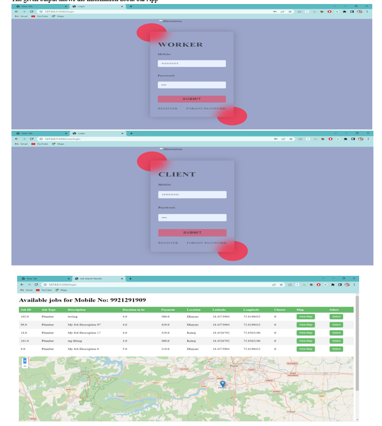
Task: Click Password field on CLIENT login form
Action: coord(192,218)
